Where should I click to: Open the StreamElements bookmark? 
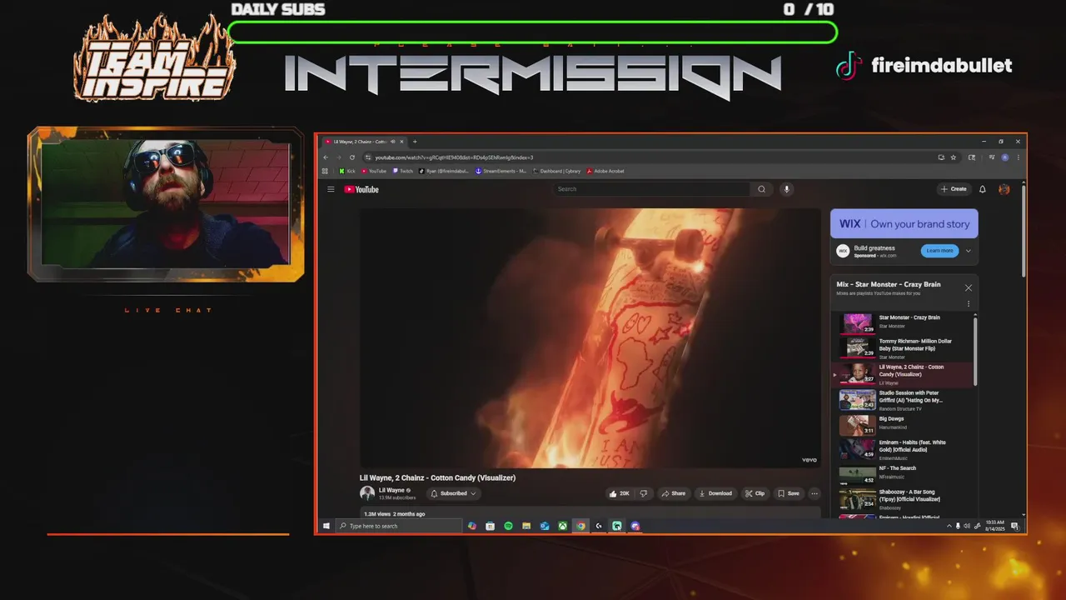pos(501,171)
